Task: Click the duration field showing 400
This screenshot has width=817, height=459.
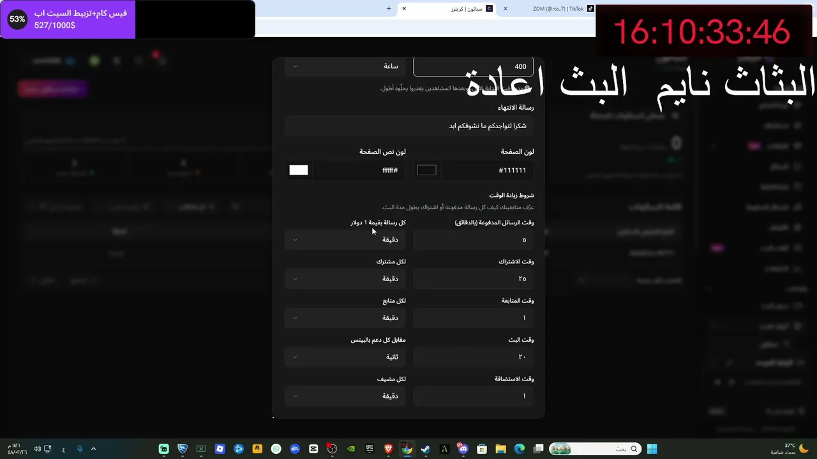Action: coord(473,66)
